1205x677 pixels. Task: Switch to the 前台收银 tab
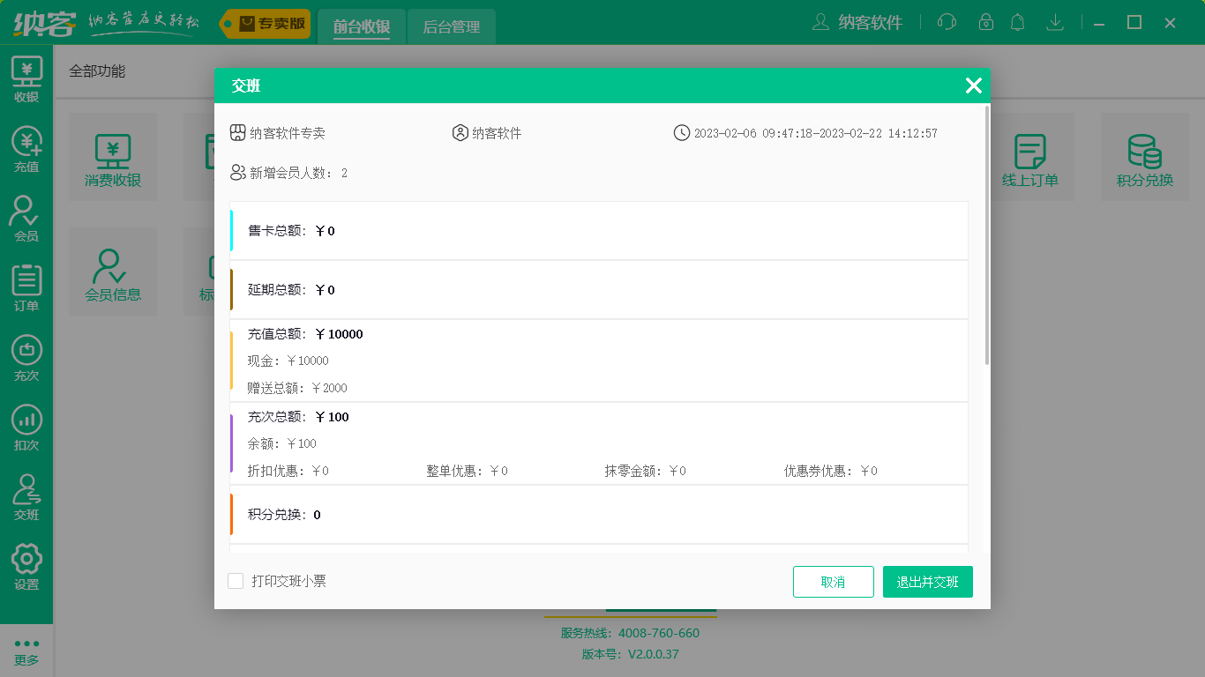361,26
